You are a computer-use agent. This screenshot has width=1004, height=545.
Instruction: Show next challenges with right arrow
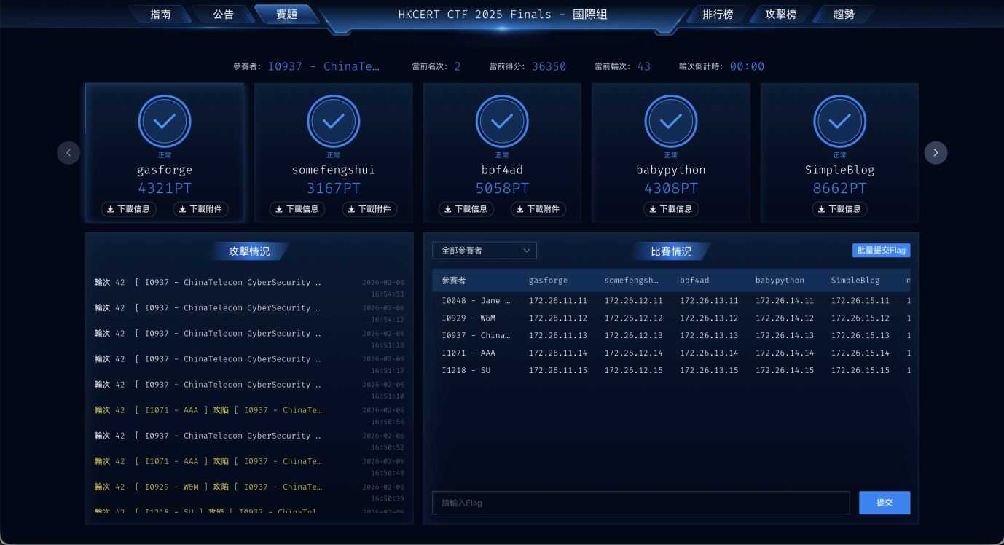pos(936,152)
